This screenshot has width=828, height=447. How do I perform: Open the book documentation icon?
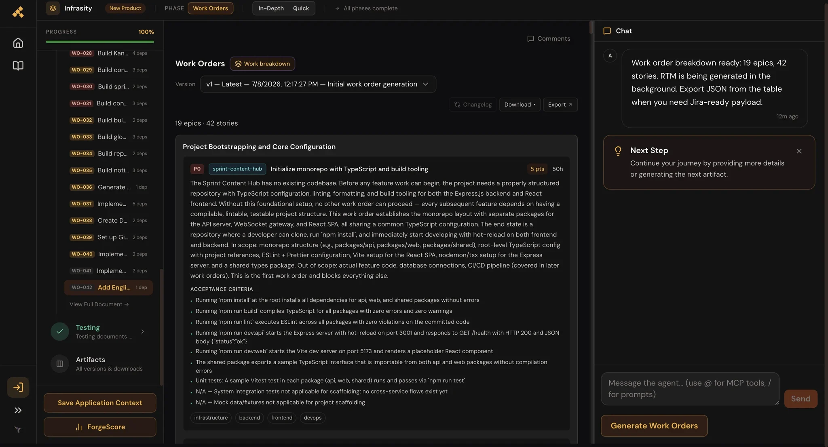(x=18, y=65)
